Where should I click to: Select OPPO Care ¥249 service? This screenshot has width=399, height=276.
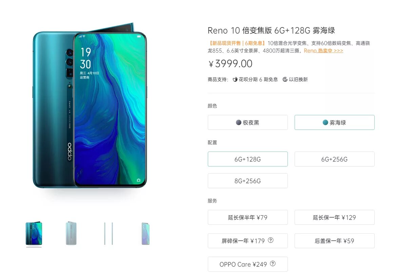pos(247,264)
